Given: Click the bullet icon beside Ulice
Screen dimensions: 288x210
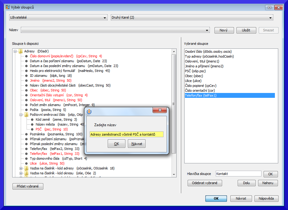Looking at the screenshot, I should coord(27,163).
